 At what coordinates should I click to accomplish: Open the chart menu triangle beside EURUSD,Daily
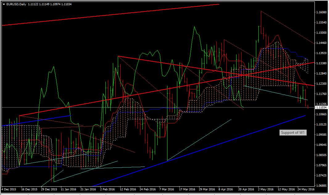click(x=4, y=4)
